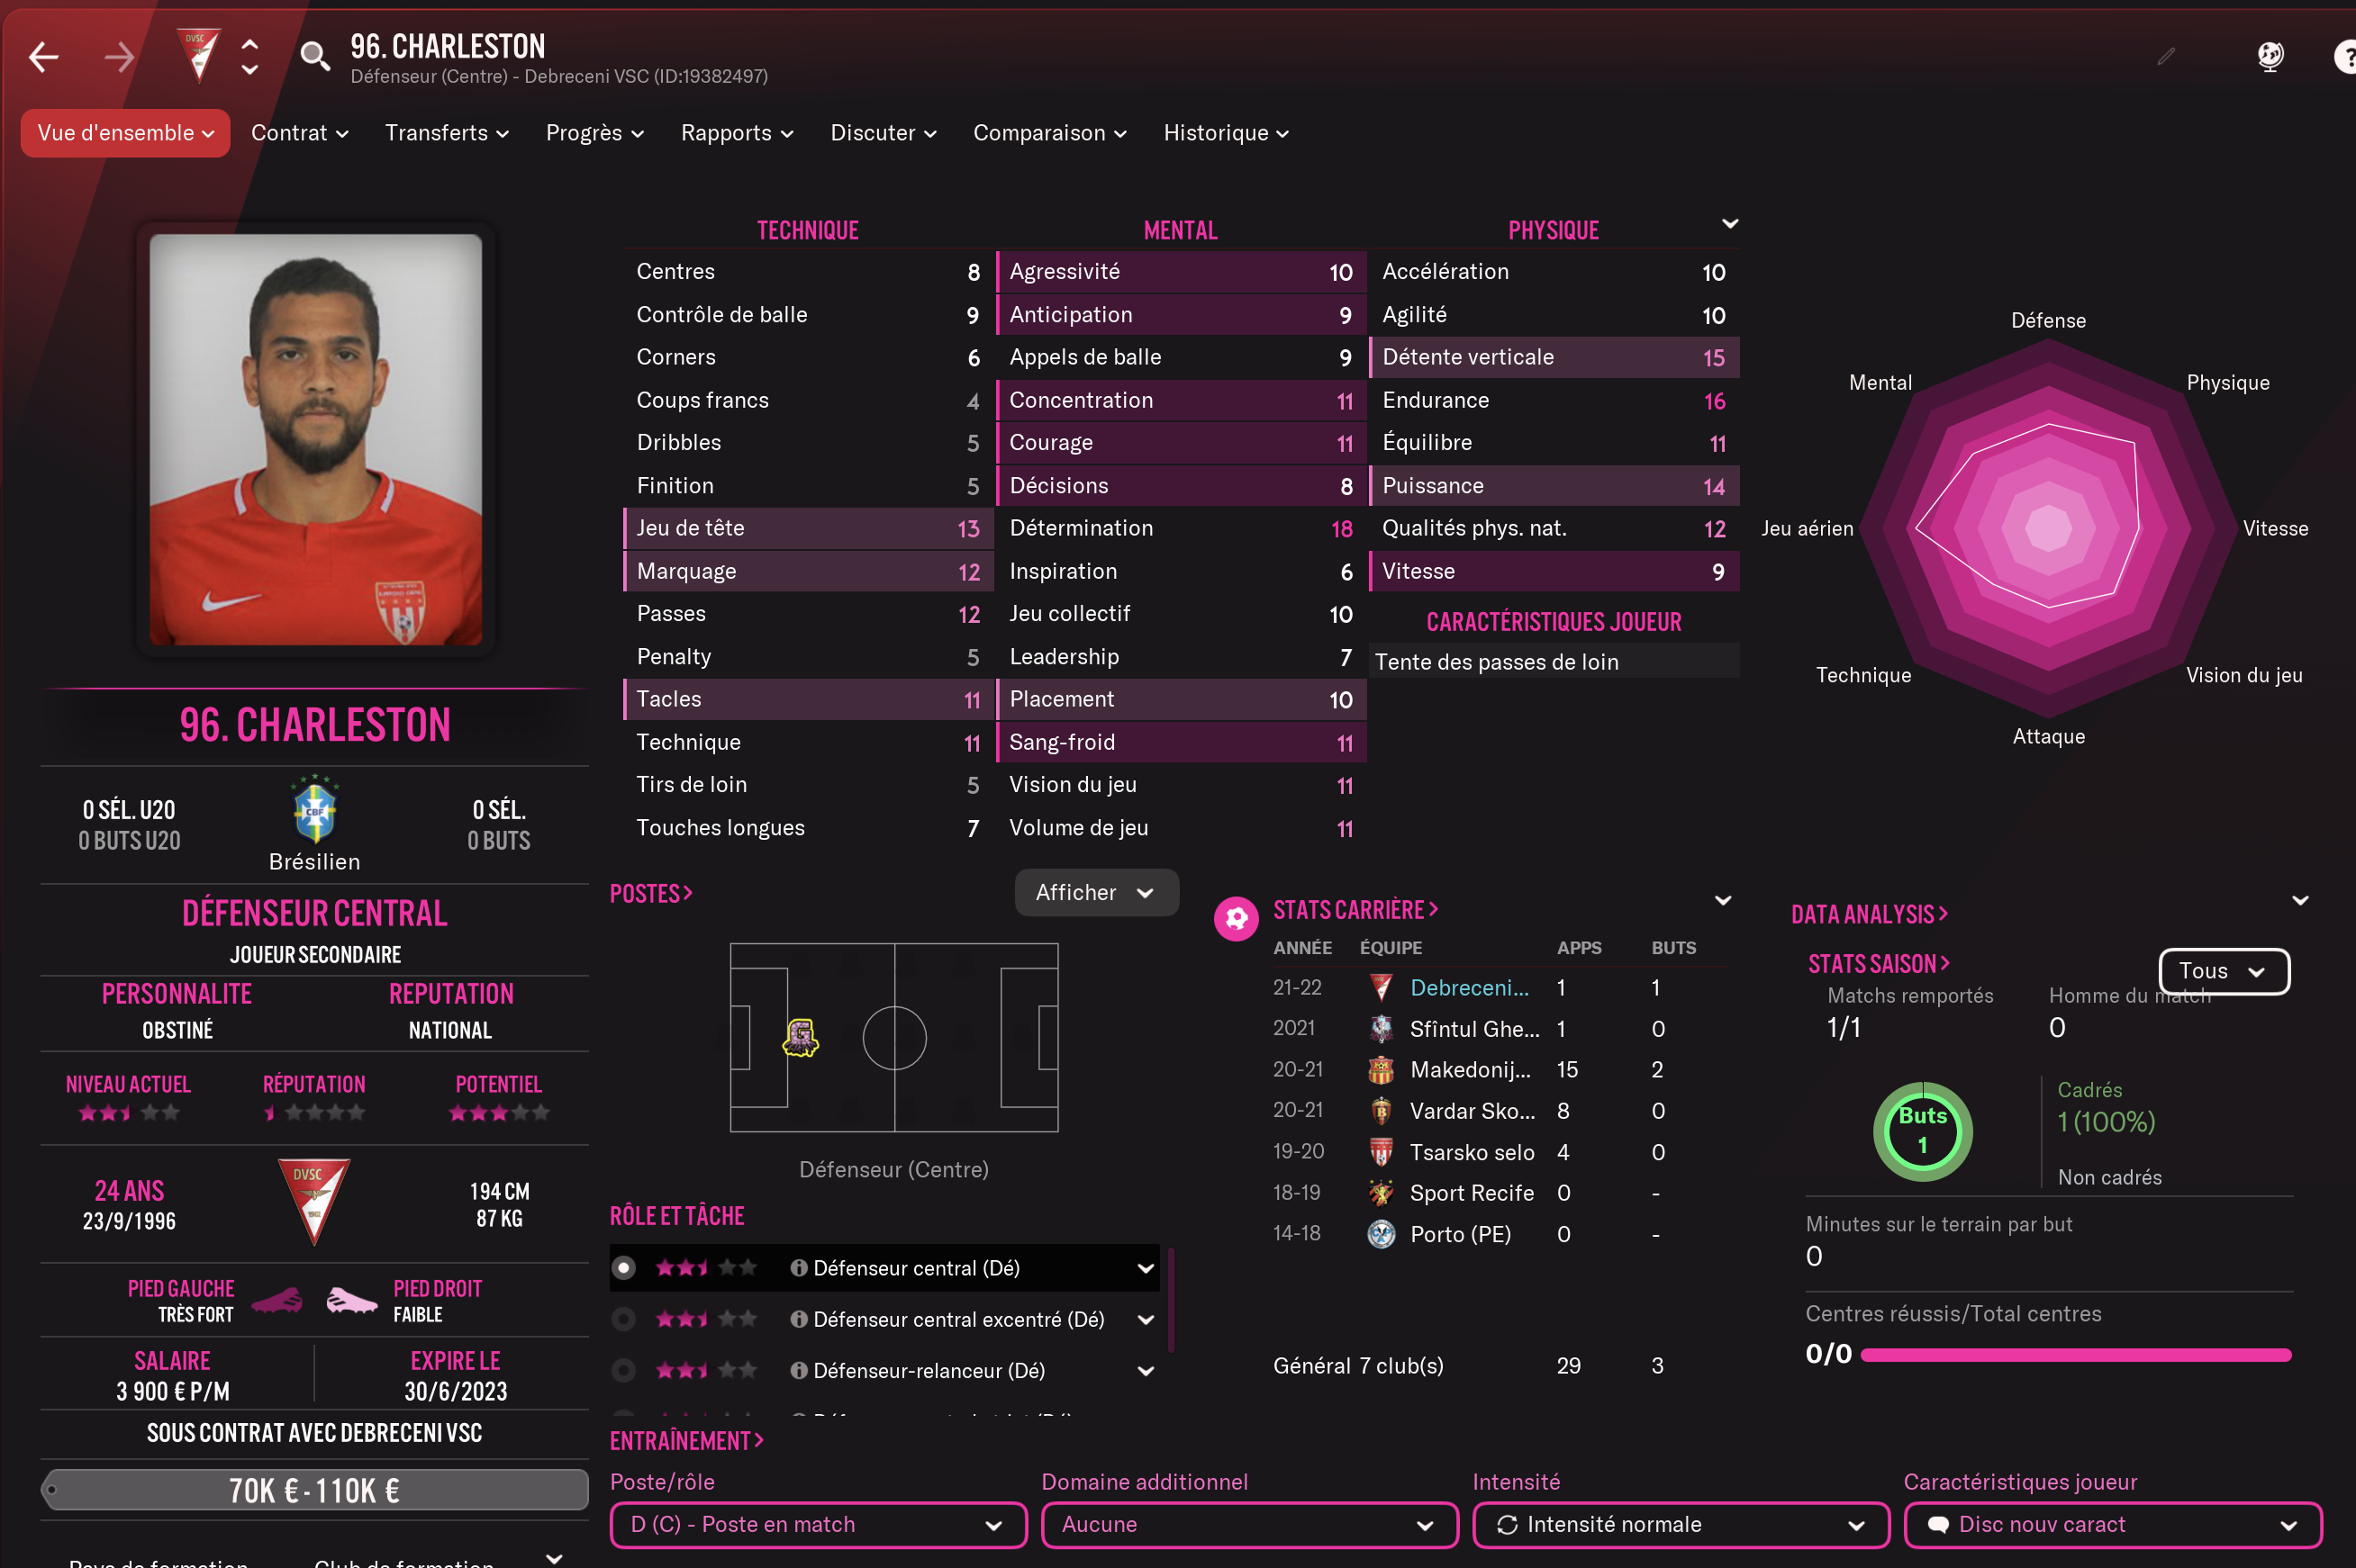Screen dimensions: 2356x1568
Task: Click the forward navigation arrow
Action: [x=120, y=57]
